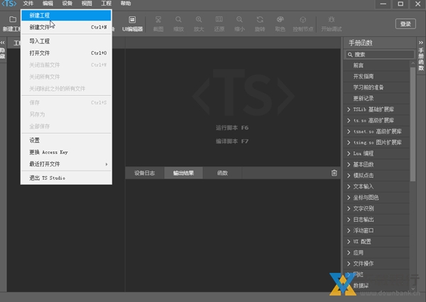This screenshot has width=426, height=302.
Task: Click the 搜索 search field in manual
Action: pos(376,54)
